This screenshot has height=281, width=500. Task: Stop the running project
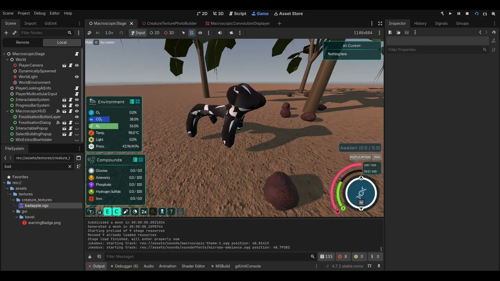coord(467,13)
